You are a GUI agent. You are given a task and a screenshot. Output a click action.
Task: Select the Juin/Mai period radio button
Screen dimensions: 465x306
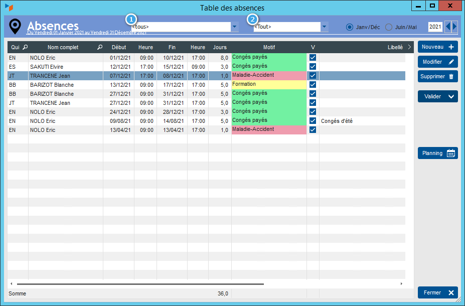388,27
